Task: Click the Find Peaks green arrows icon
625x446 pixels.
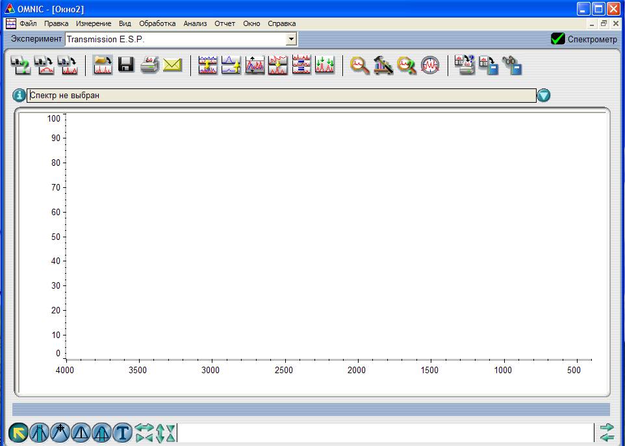Action: 325,65
